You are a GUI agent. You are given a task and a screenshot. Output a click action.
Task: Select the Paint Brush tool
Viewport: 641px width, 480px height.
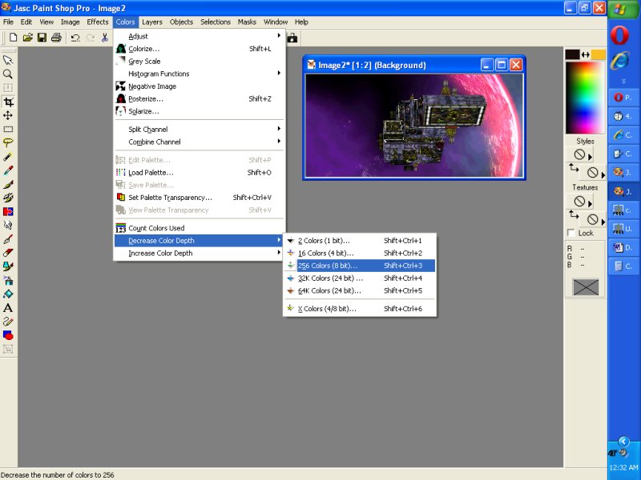[8, 184]
